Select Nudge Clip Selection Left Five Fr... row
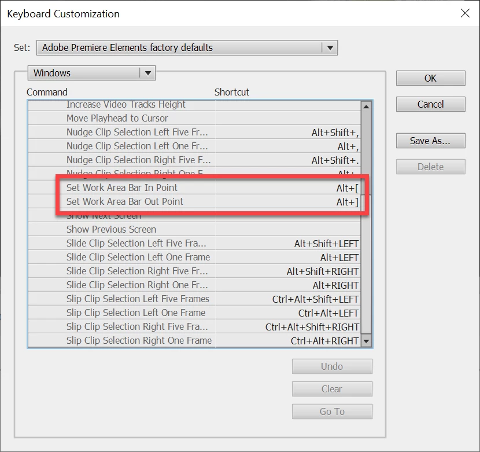Screen dimensions: 480x452 coord(194,132)
